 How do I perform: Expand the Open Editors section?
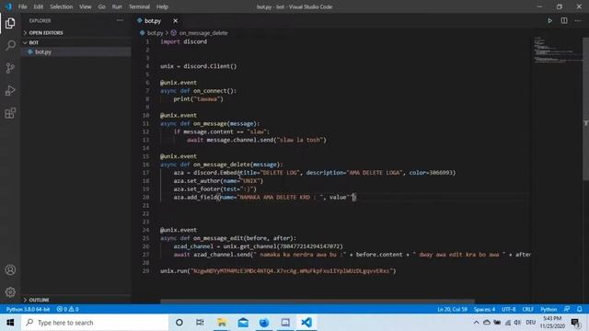[x=76, y=33]
